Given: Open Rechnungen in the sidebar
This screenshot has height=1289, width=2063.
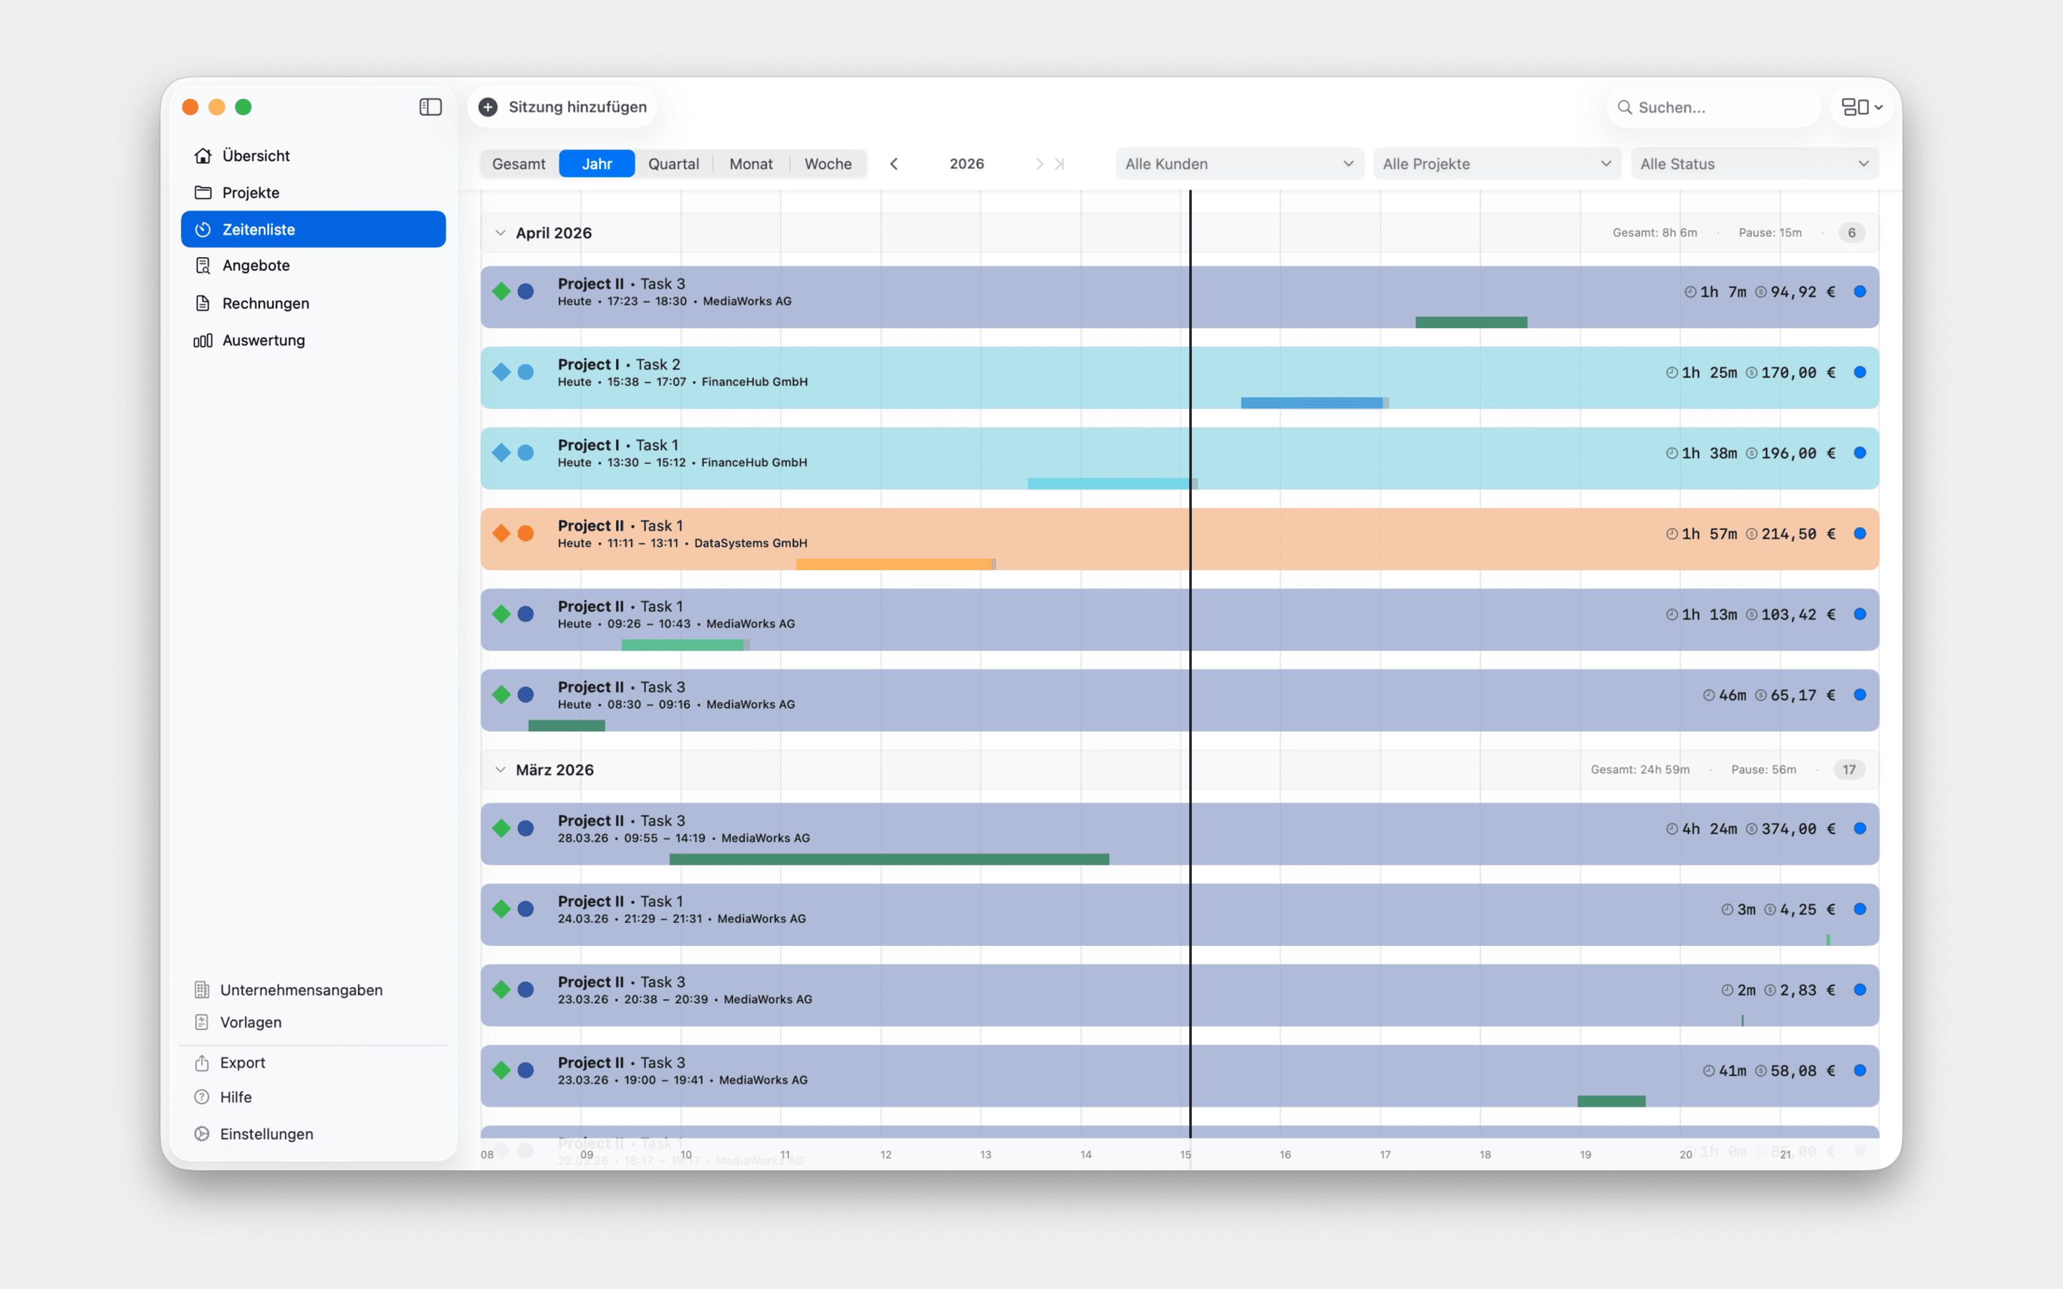Looking at the screenshot, I should coord(265,304).
